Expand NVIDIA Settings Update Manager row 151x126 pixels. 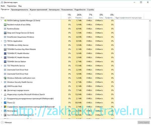(2, 21)
